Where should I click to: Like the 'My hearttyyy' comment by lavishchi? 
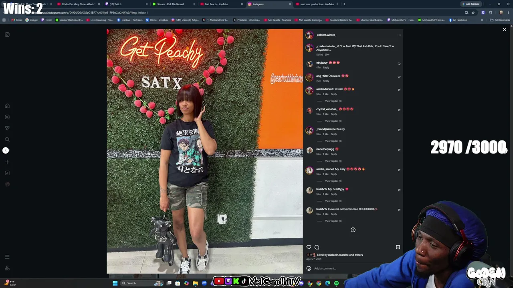pyautogui.click(x=399, y=190)
